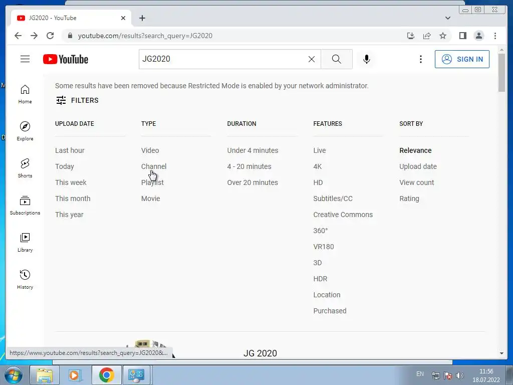Go forward with the browser forward arrow
The image size is (513, 385).
[x=34, y=36]
